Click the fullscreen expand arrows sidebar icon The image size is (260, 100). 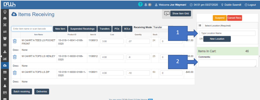(5, 25)
